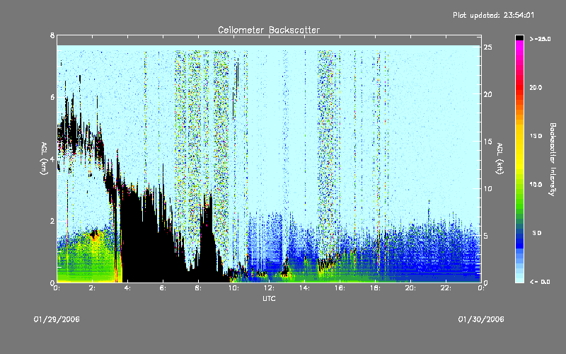Image resolution: width=566 pixels, height=354 pixels.
Task: Select the "22:" UTC time tick
Action: 446,288
